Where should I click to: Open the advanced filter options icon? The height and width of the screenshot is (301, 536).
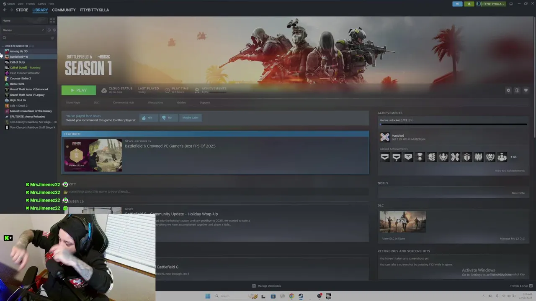pyautogui.click(x=52, y=38)
